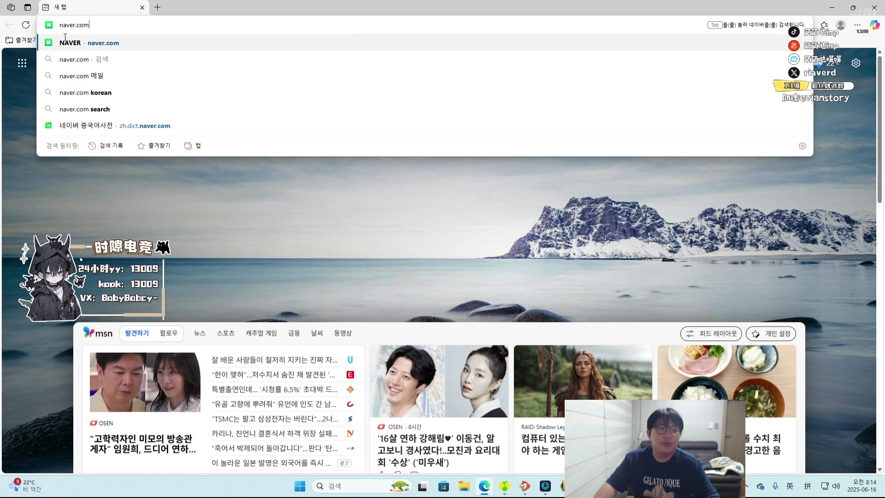Select the 발견하기 tab
Screen dimensions: 885x498
click(137, 333)
